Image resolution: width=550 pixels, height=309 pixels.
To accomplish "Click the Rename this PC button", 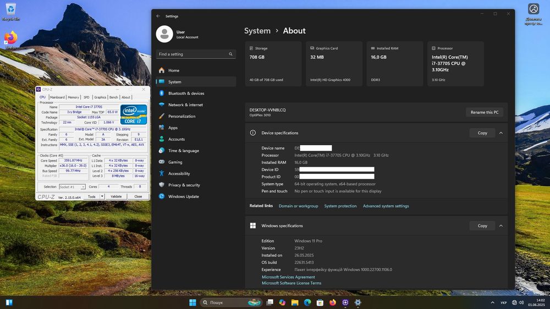I will click(485, 112).
